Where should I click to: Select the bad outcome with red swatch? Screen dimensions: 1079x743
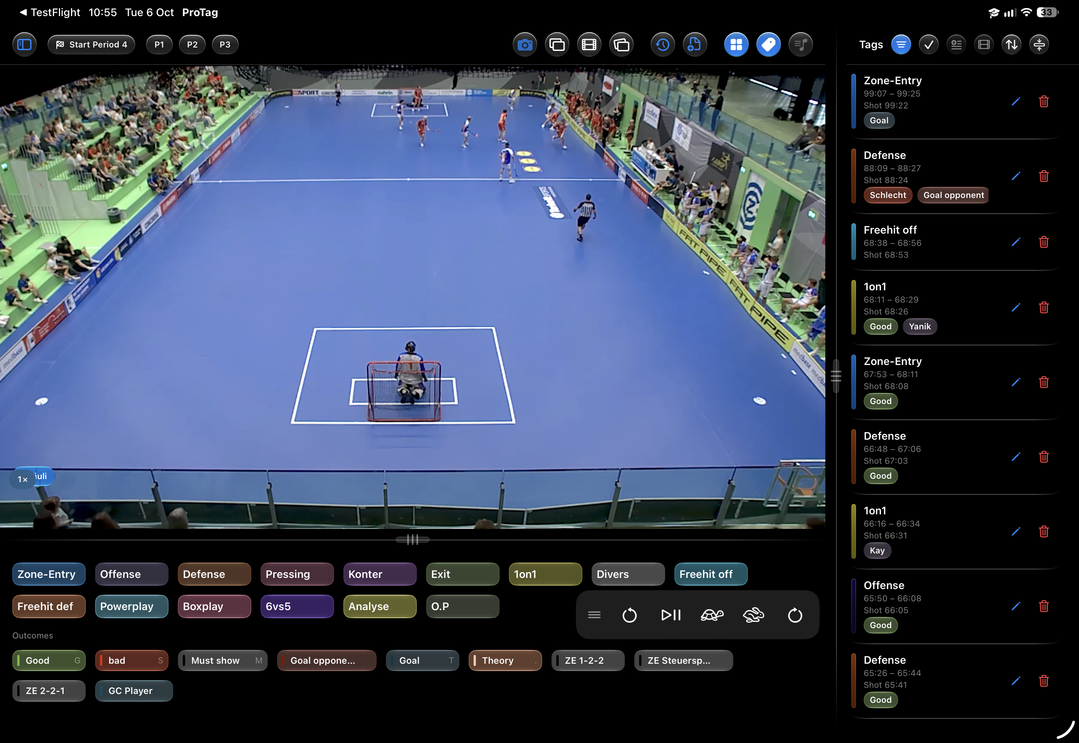[x=132, y=661]
